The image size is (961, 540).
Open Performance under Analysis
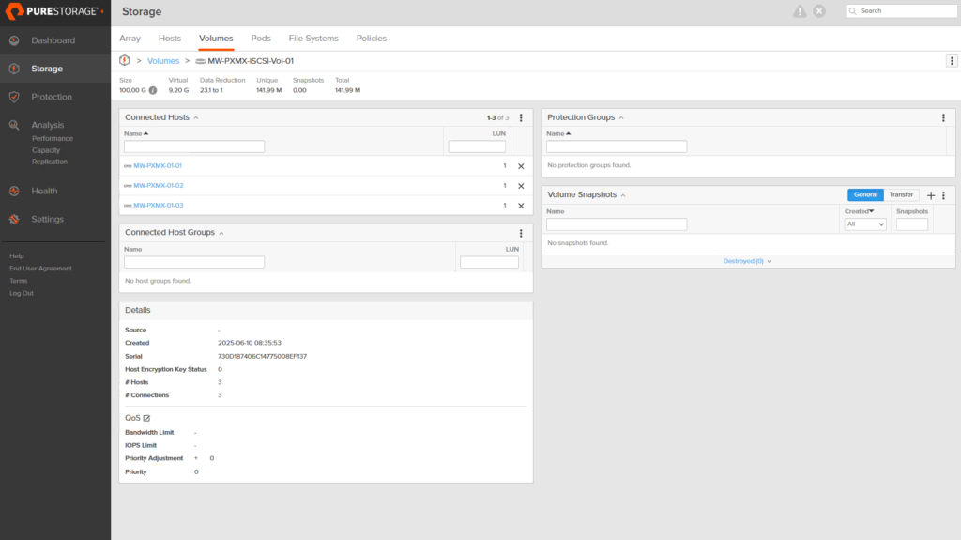(53, 139)
